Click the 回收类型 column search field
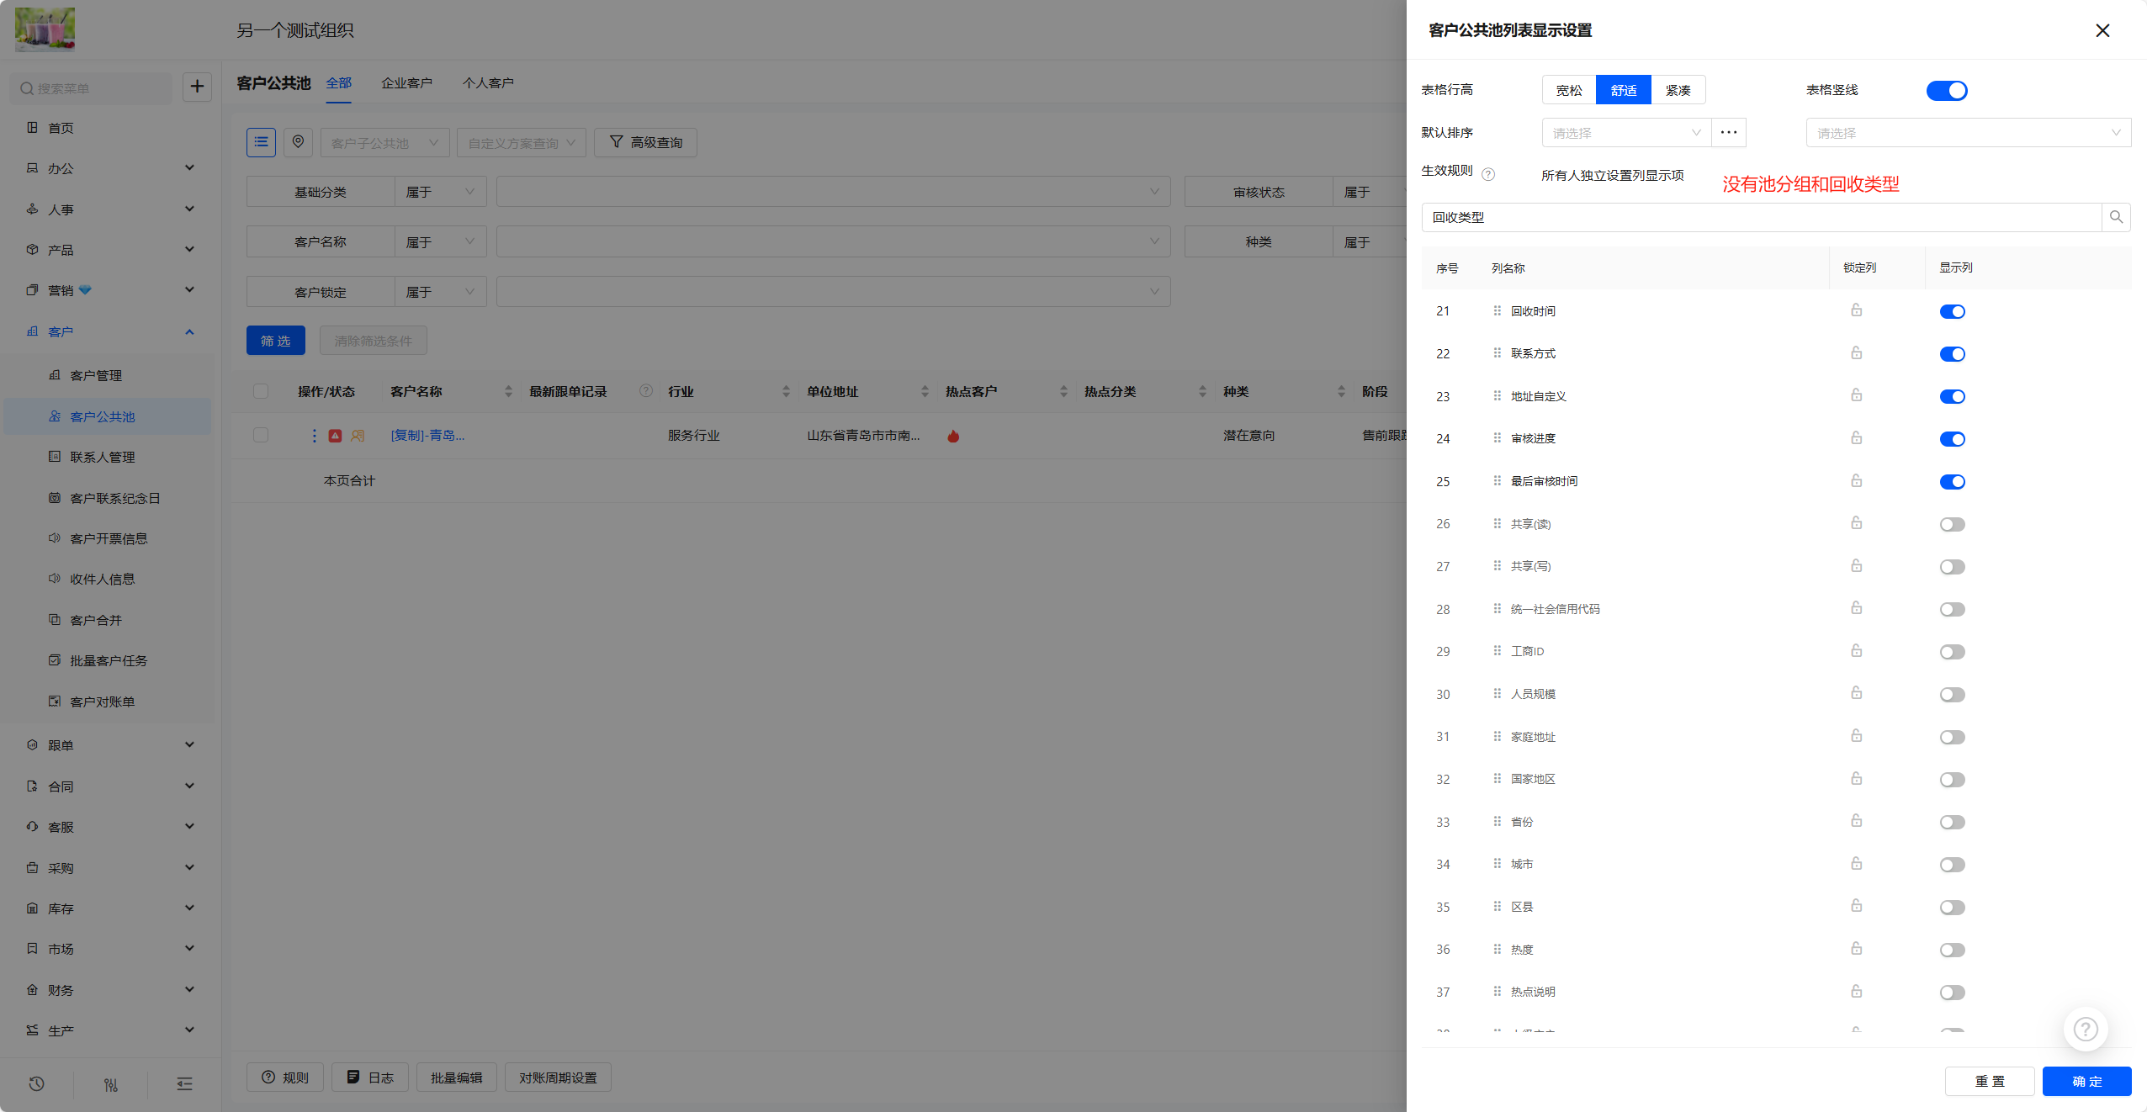The height and width of the screenshot is (1112, 2147). [x=1762, y=217]
